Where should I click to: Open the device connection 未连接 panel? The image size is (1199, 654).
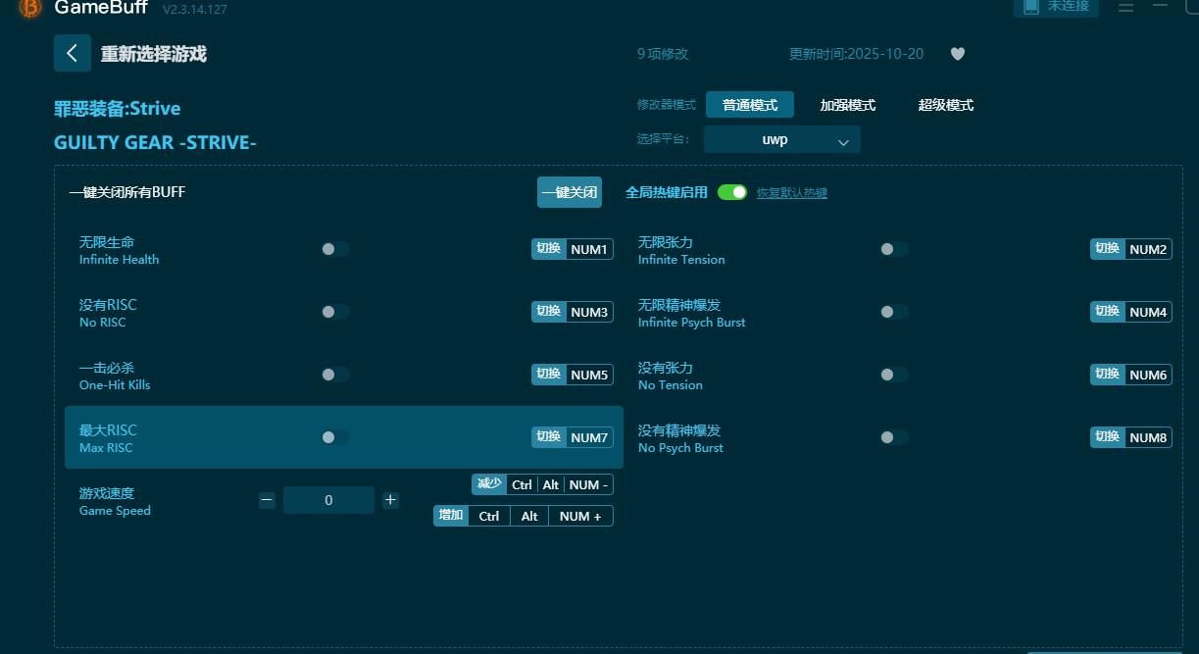tap(1056, 7)
